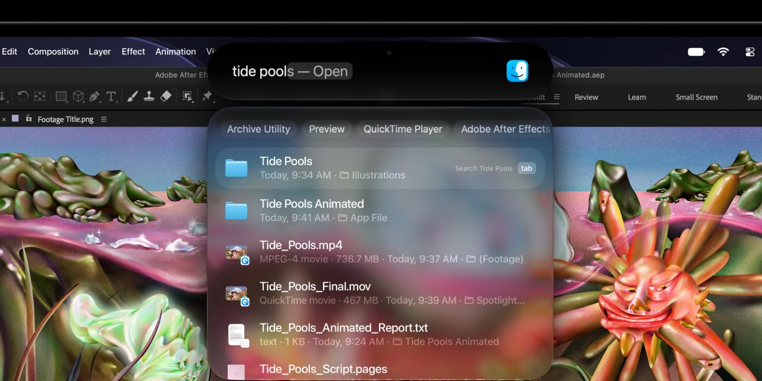This screenshot has width=762, height=381.
Task: Select the Puppet Pin tool
Action: click(x=208, y=96)
